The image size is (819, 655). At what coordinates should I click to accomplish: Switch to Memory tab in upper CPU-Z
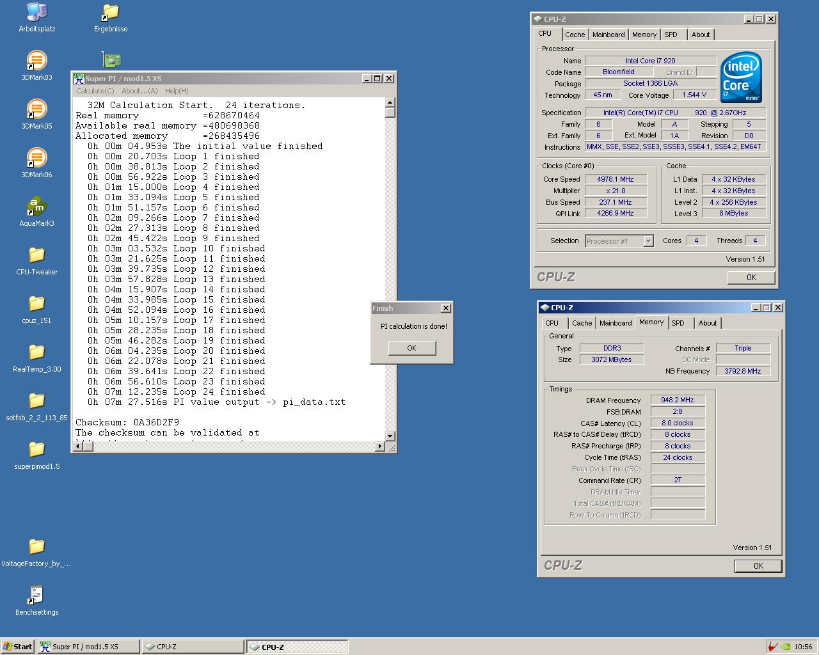pos(644,35)
